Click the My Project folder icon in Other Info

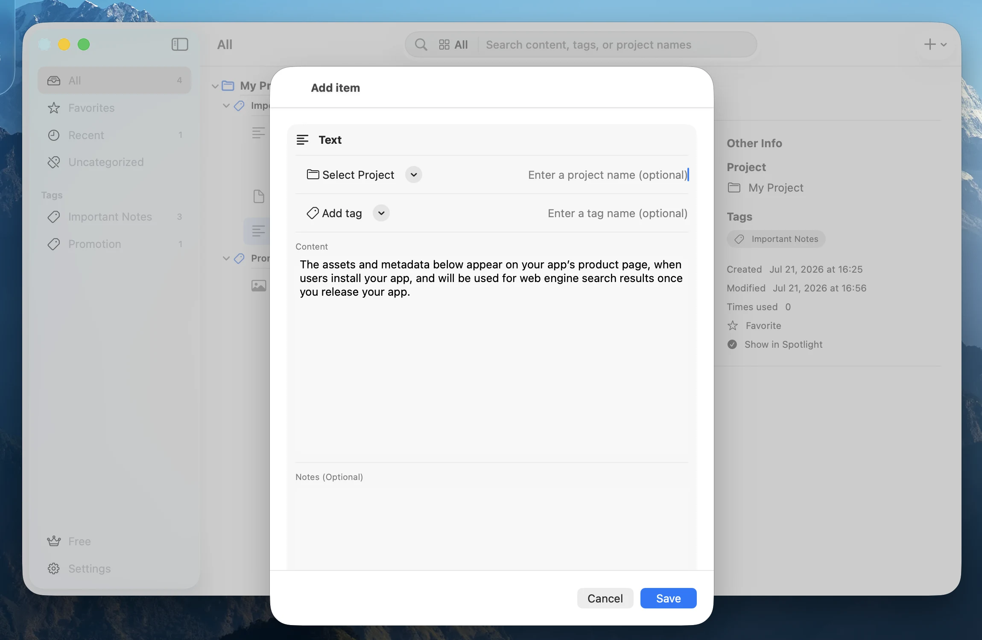point(734,187)
